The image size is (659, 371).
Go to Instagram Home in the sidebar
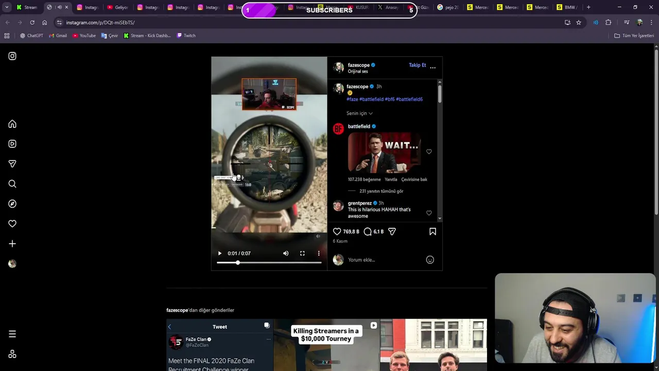click(12, 124)
